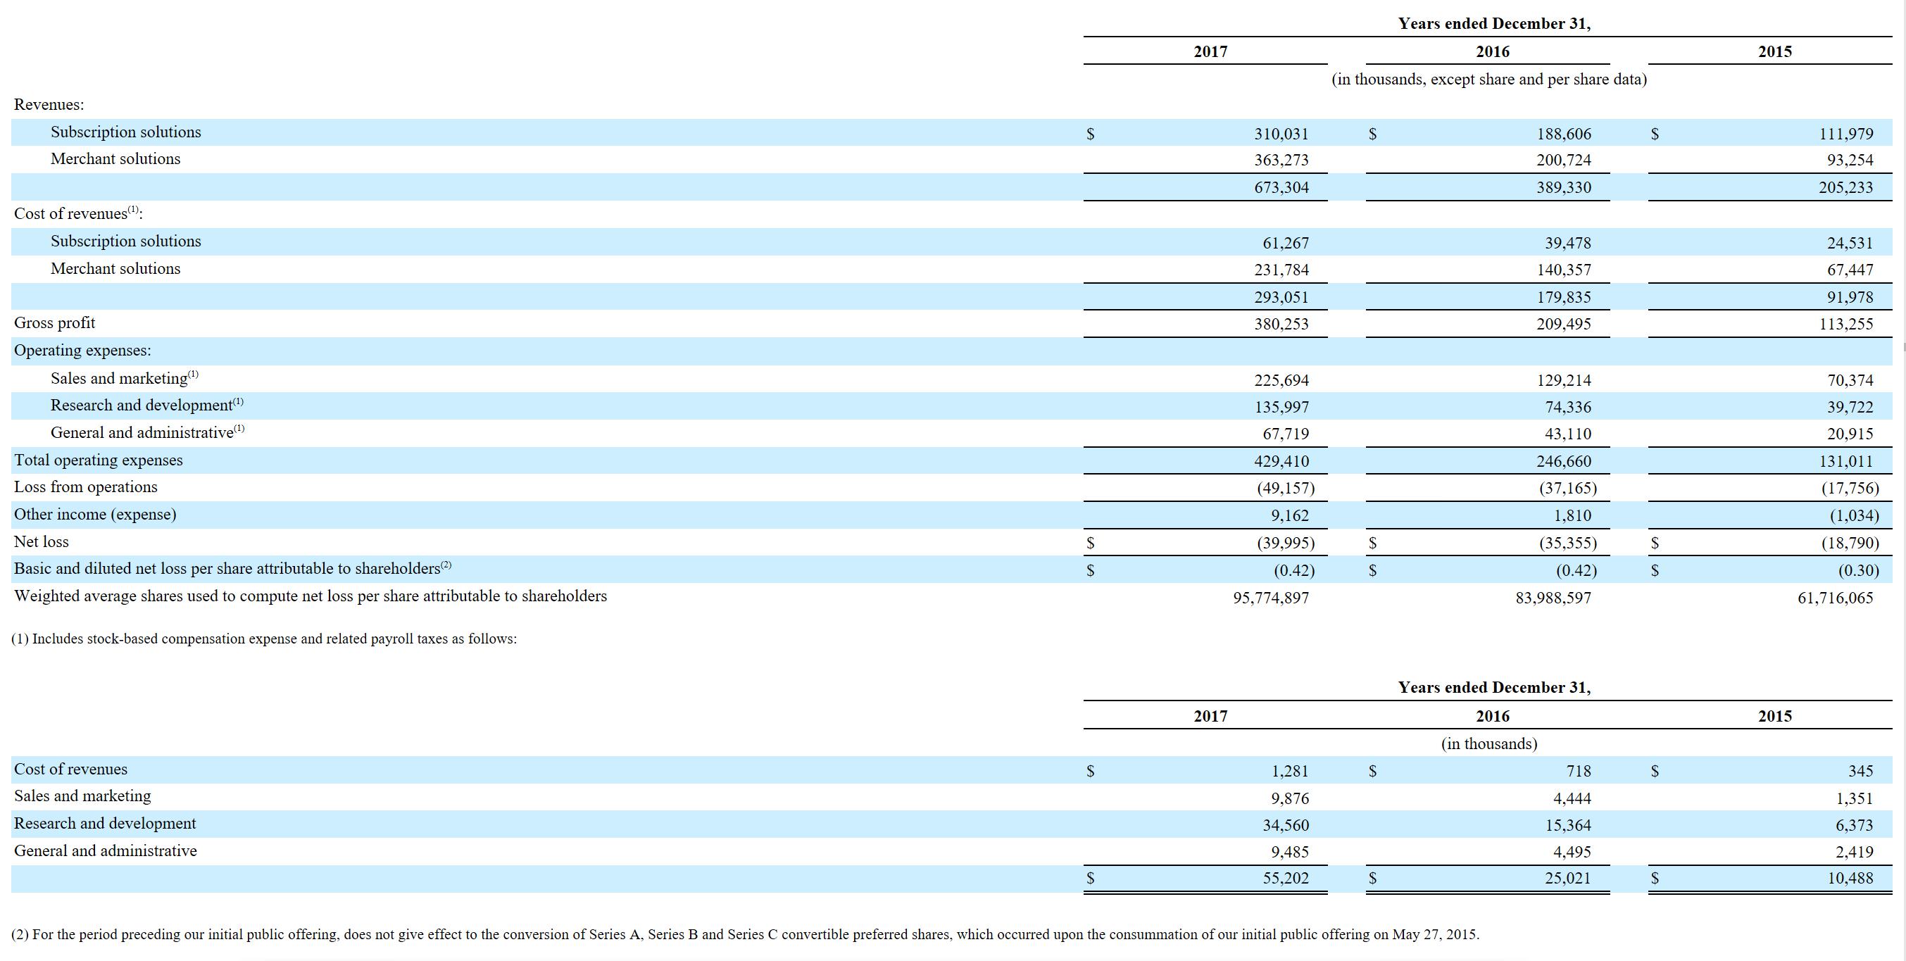Click weighted average shares 61,716,065
Screen dimensions: 1906x961
click(x=1836, y=598)
